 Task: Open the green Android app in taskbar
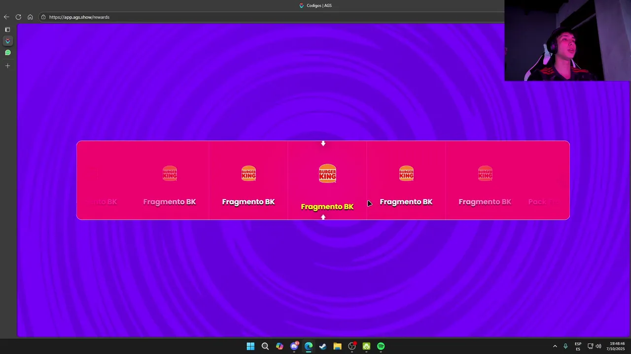[x=366, y=346]
